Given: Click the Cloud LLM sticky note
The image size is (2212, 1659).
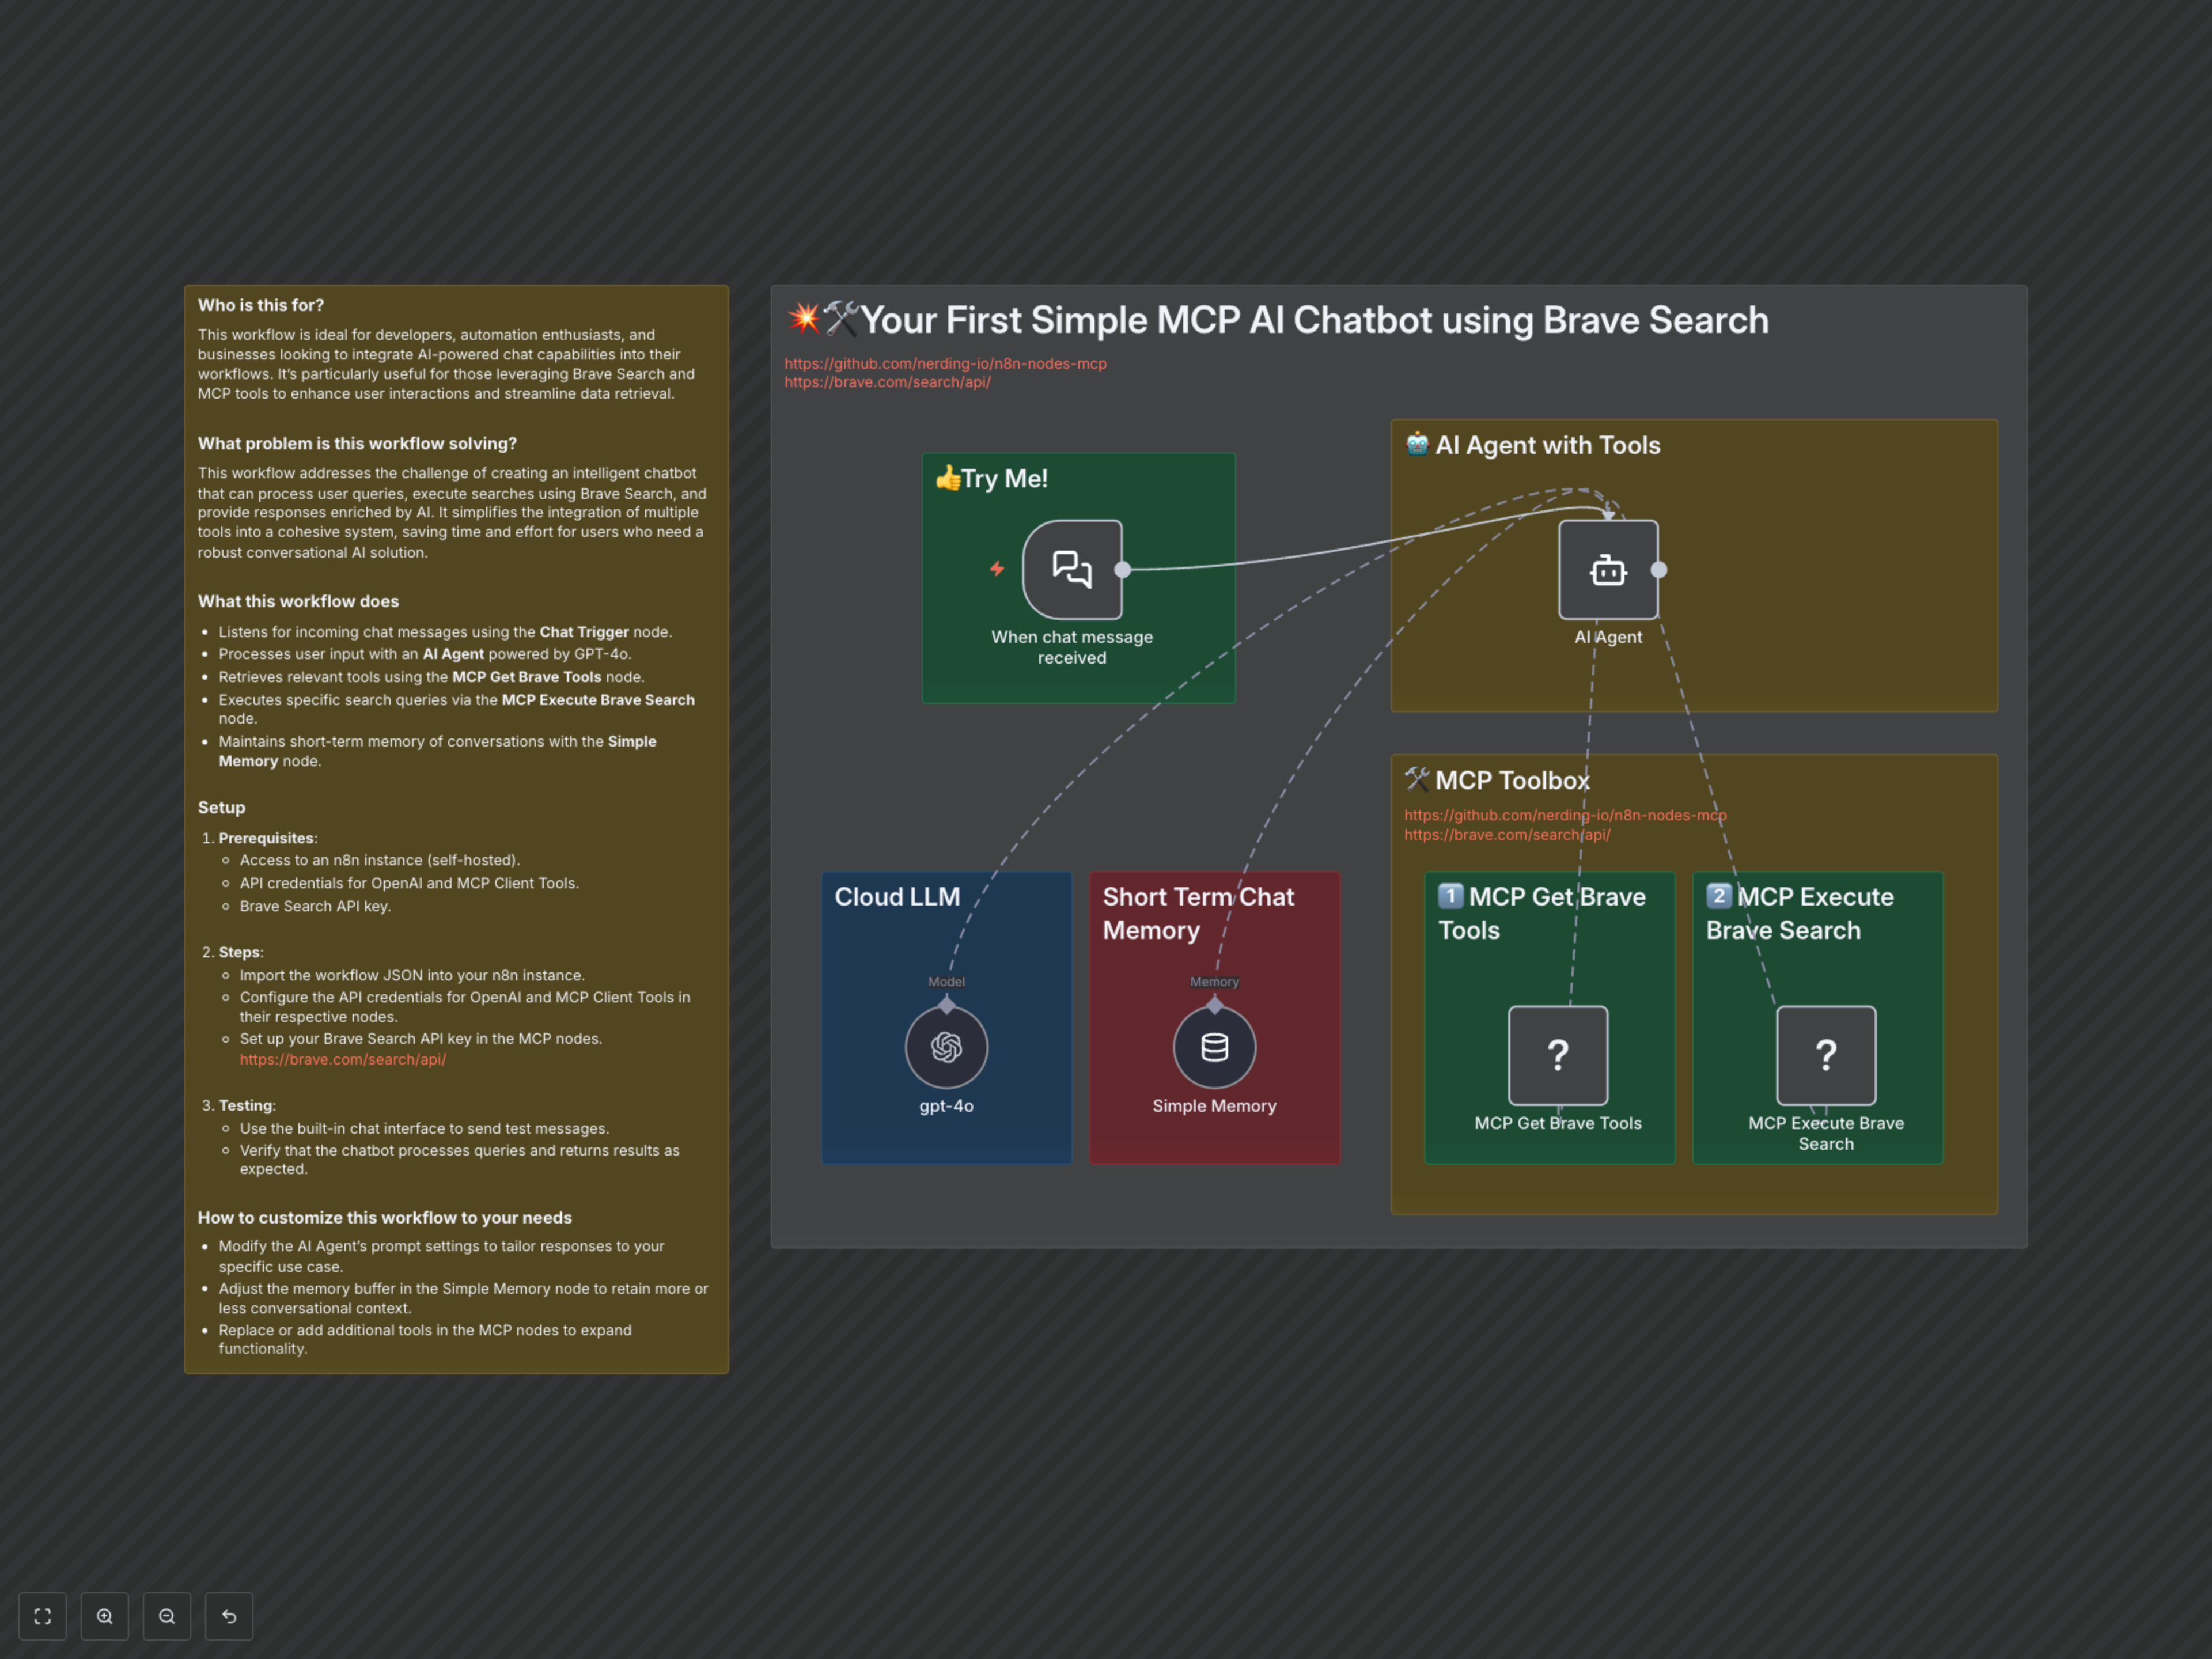Looking at the screenshot, I should pyautogui.click(x=897, y=897).
